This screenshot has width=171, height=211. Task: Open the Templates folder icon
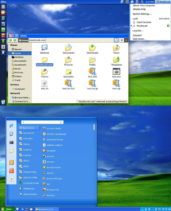coord(116,60)
